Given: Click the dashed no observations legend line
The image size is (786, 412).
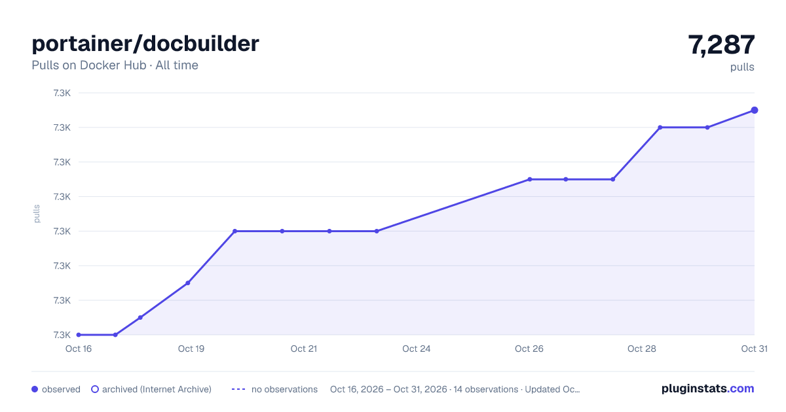Looking at the screenshot, I should (x=238, y=389).
